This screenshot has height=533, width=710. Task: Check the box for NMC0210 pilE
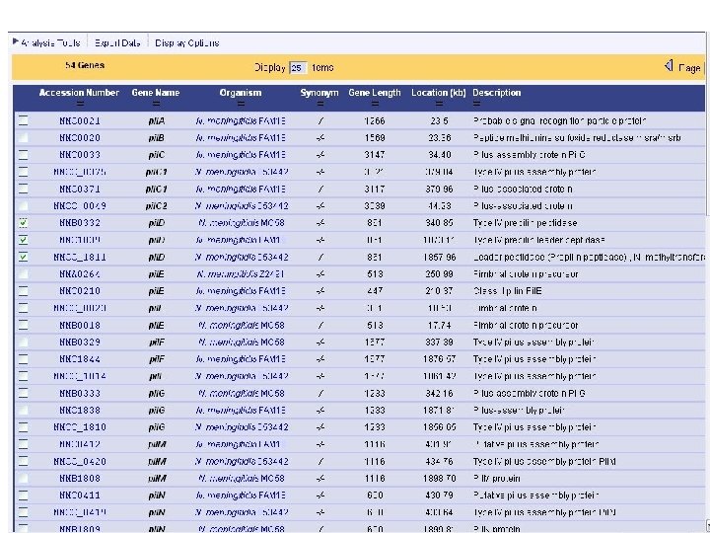[x=23, y=291]
